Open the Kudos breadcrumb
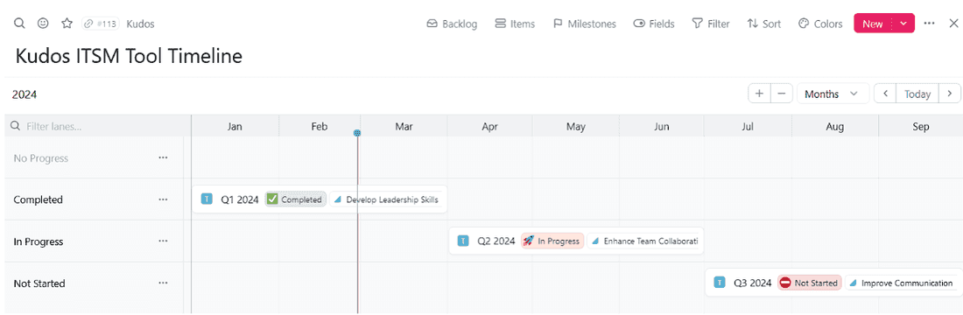 point(141,24)
